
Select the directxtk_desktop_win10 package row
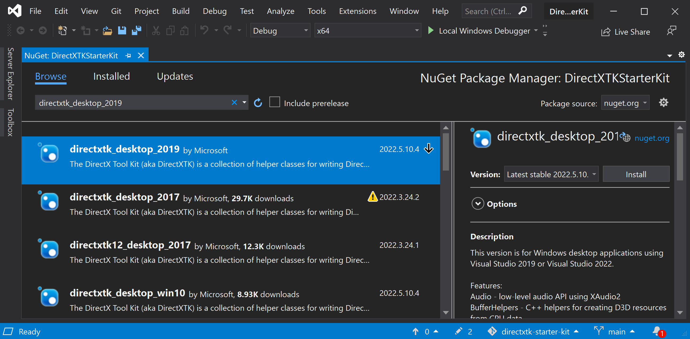pos(231,299)
